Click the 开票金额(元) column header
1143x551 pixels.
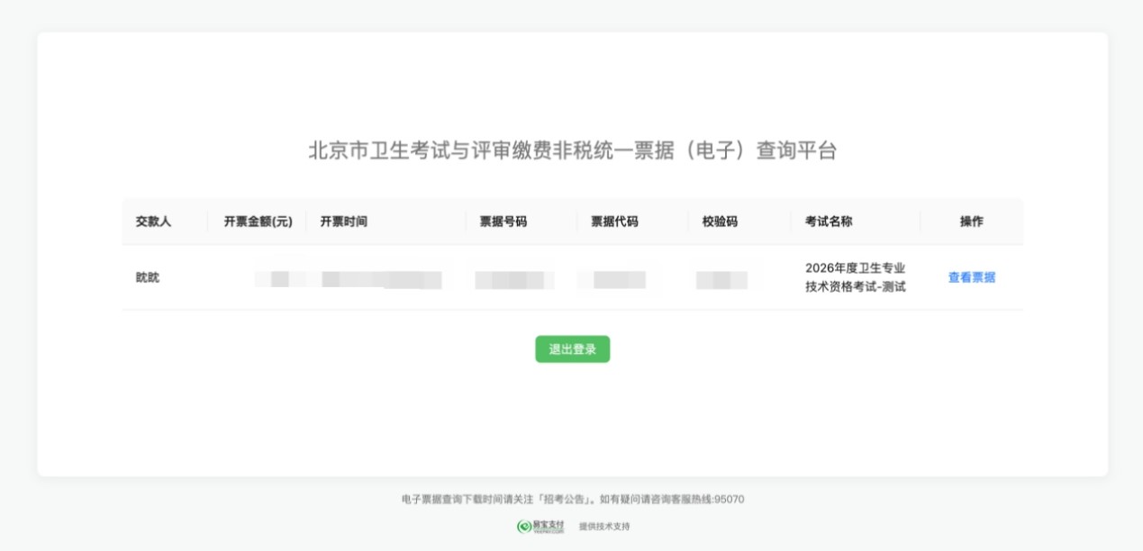click(x=258, y=221)
